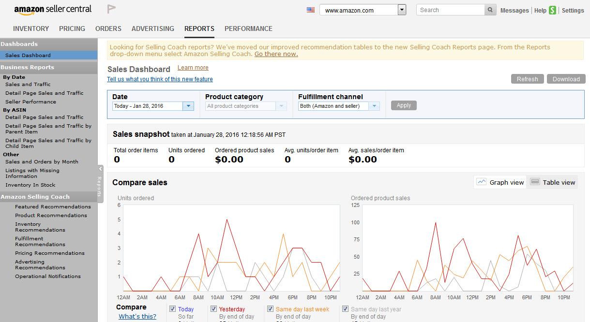Uncheck the Yesterday comparison checkbox
590x322 pixels.
[x=213, y=308]
